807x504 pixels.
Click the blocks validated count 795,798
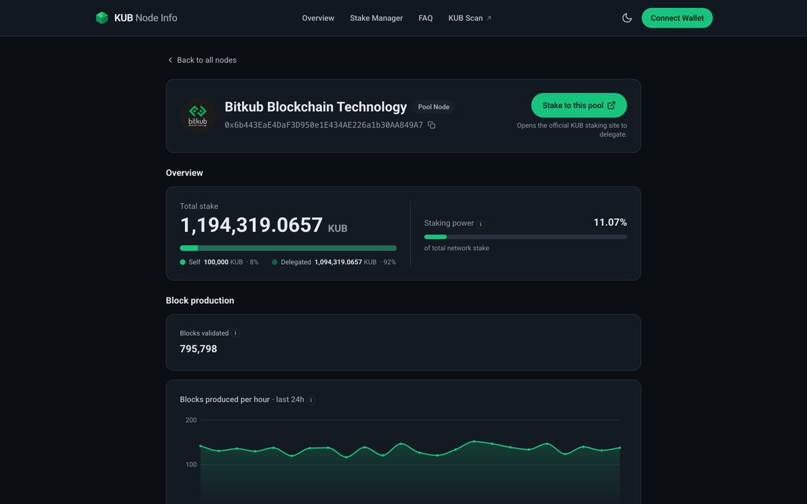tap(198, 349)
